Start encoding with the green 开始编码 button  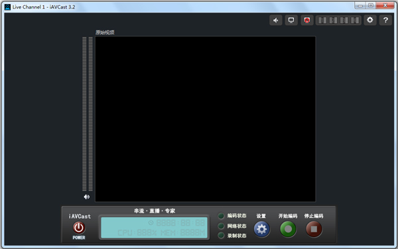tap(288, 229)
